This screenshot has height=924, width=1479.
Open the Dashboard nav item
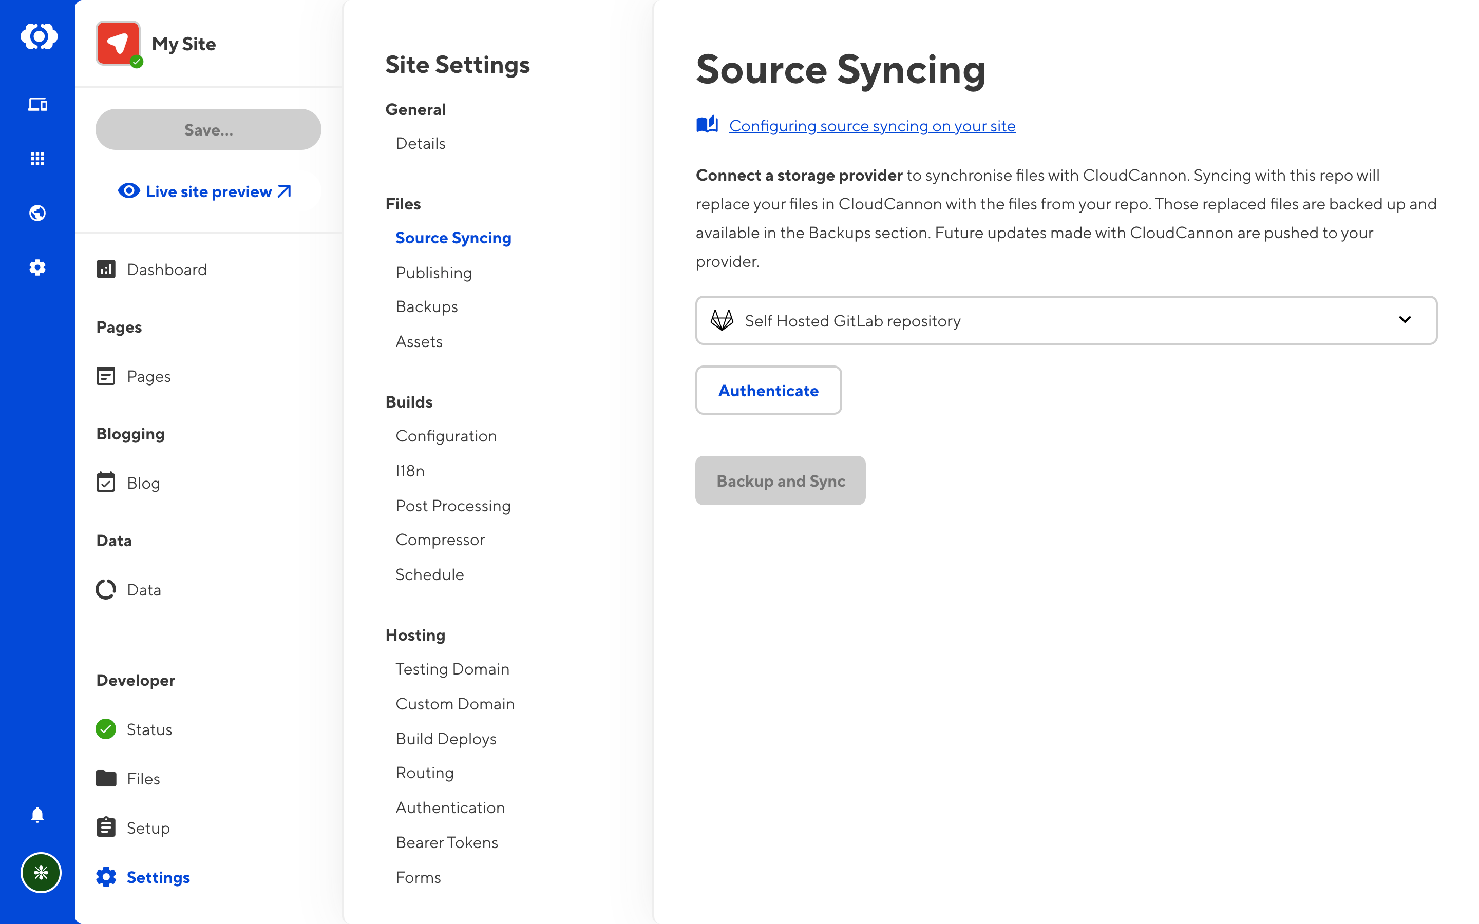(166, 269)
